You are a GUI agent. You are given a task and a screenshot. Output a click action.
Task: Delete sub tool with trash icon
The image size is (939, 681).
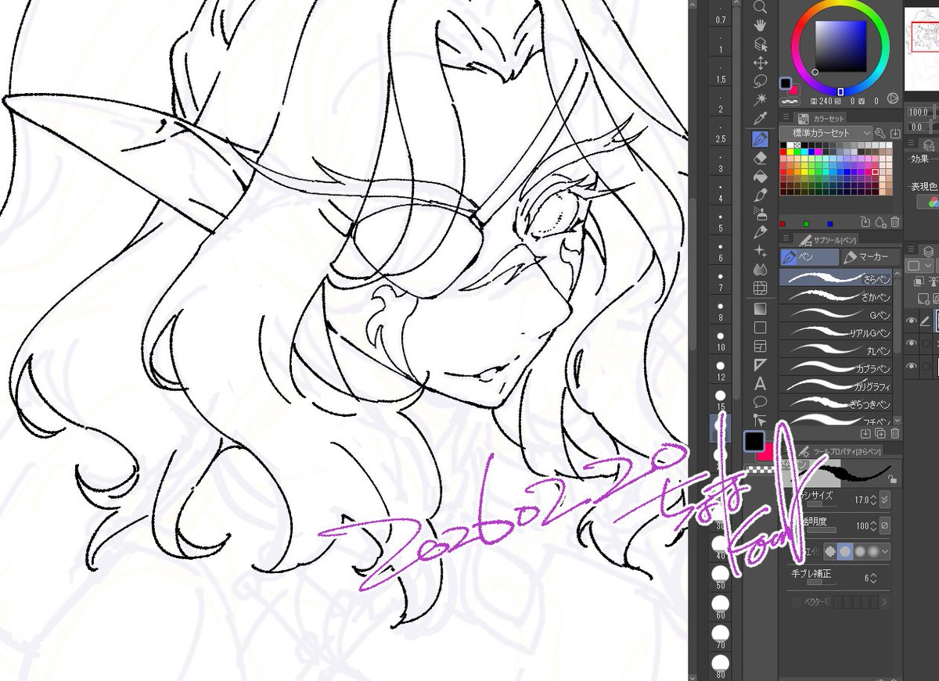coord(895,432)
